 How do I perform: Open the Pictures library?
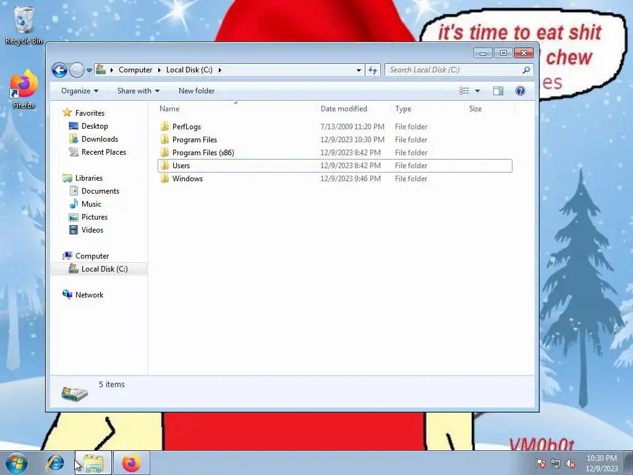pos(95,216)
